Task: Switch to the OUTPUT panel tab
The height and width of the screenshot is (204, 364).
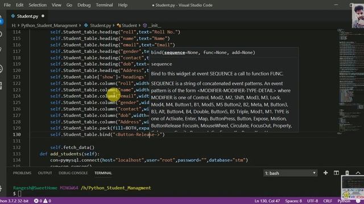Action: point(45,173)
